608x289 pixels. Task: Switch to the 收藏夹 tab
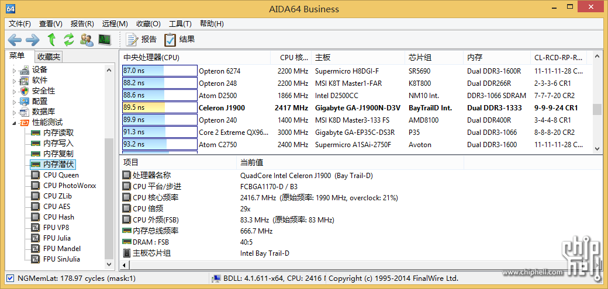click(49, 57)
